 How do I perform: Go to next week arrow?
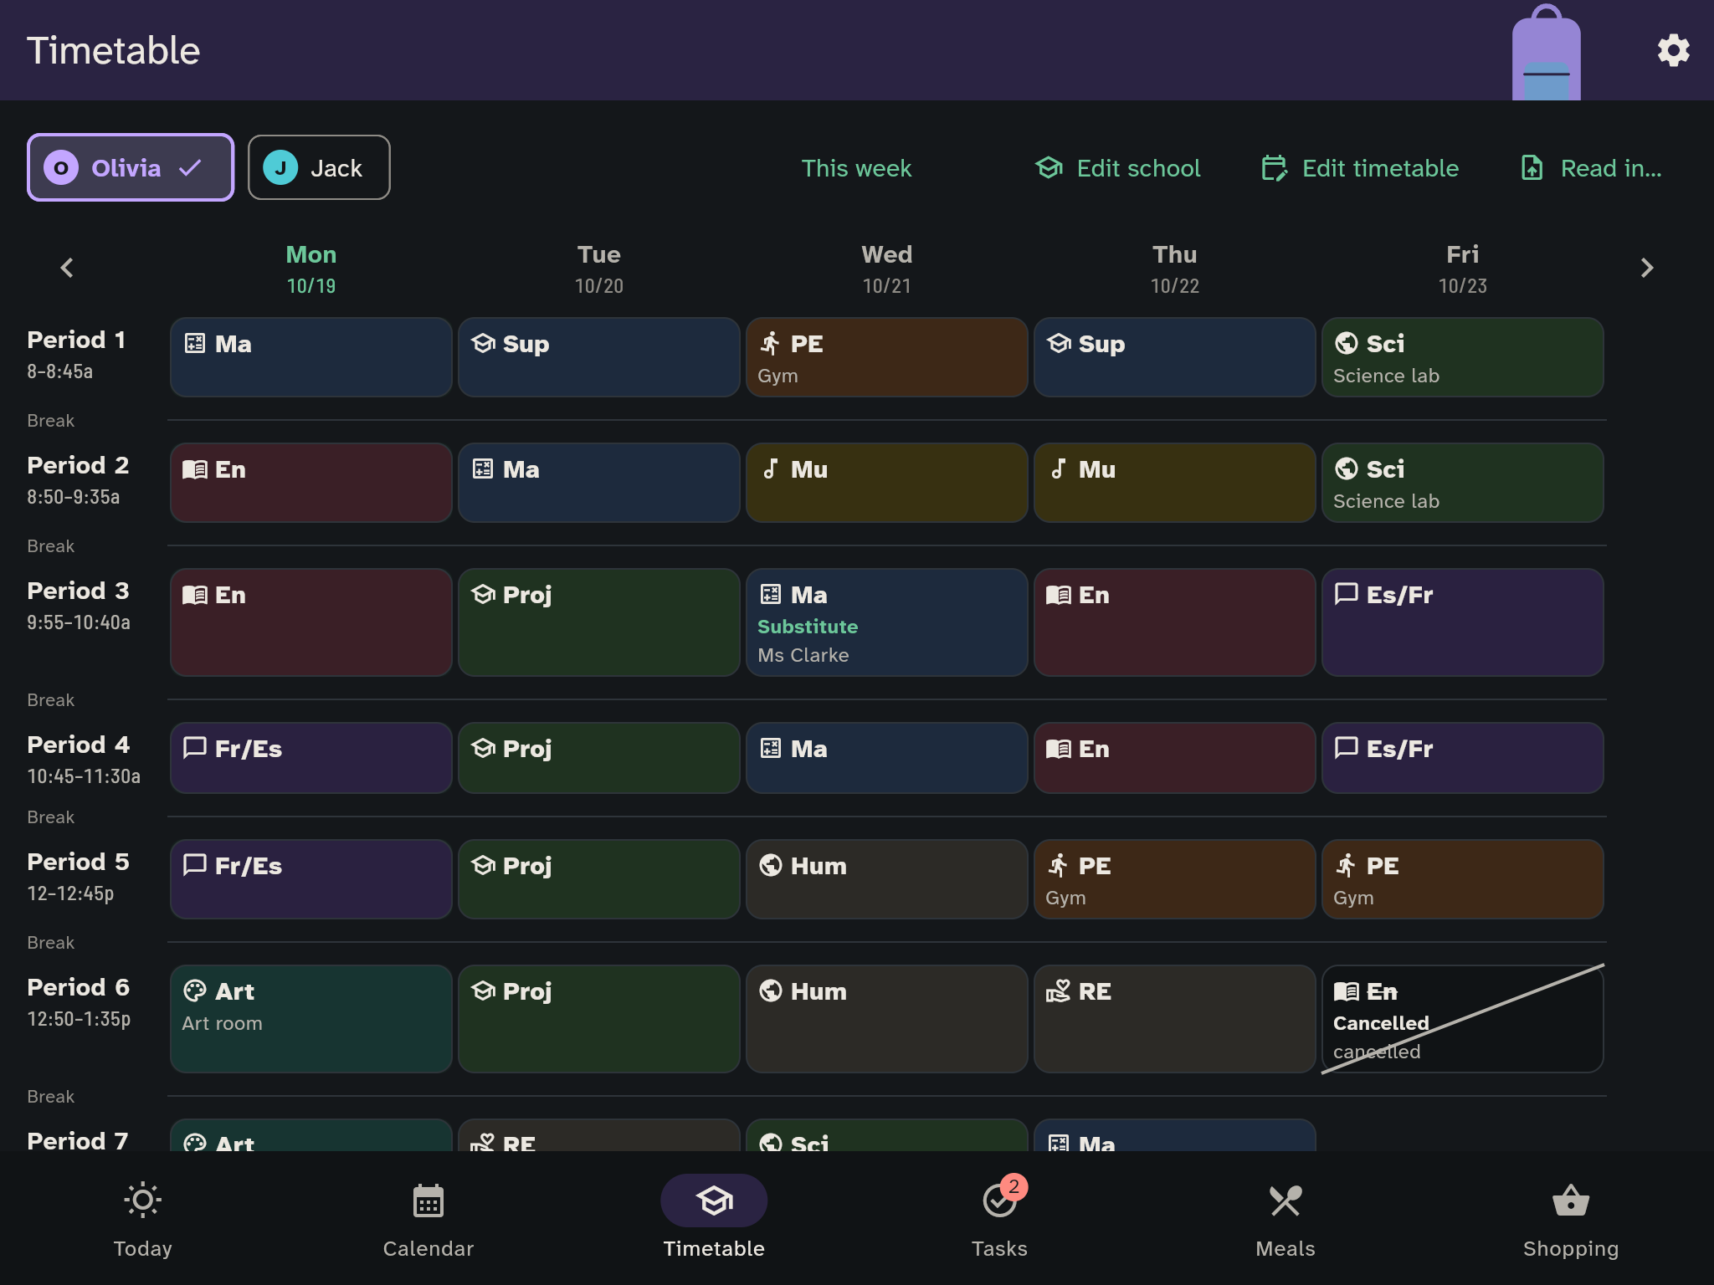[x=1646, y=268]
